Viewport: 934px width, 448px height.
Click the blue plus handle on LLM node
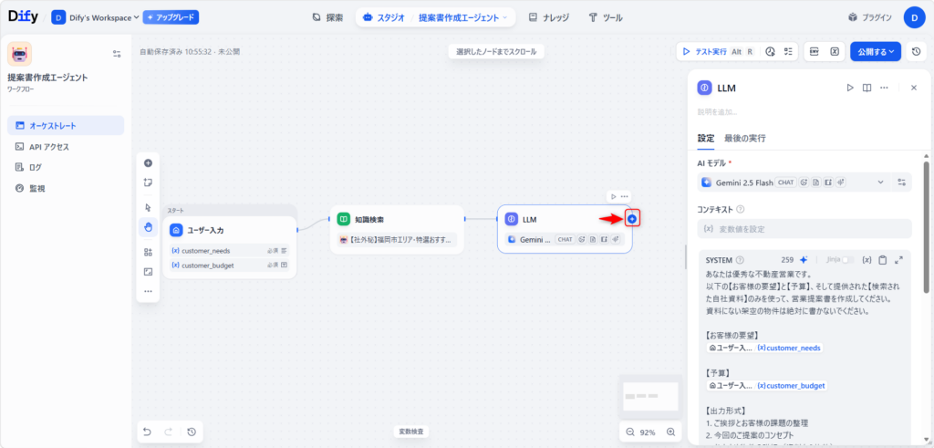(x=632, y=219)
